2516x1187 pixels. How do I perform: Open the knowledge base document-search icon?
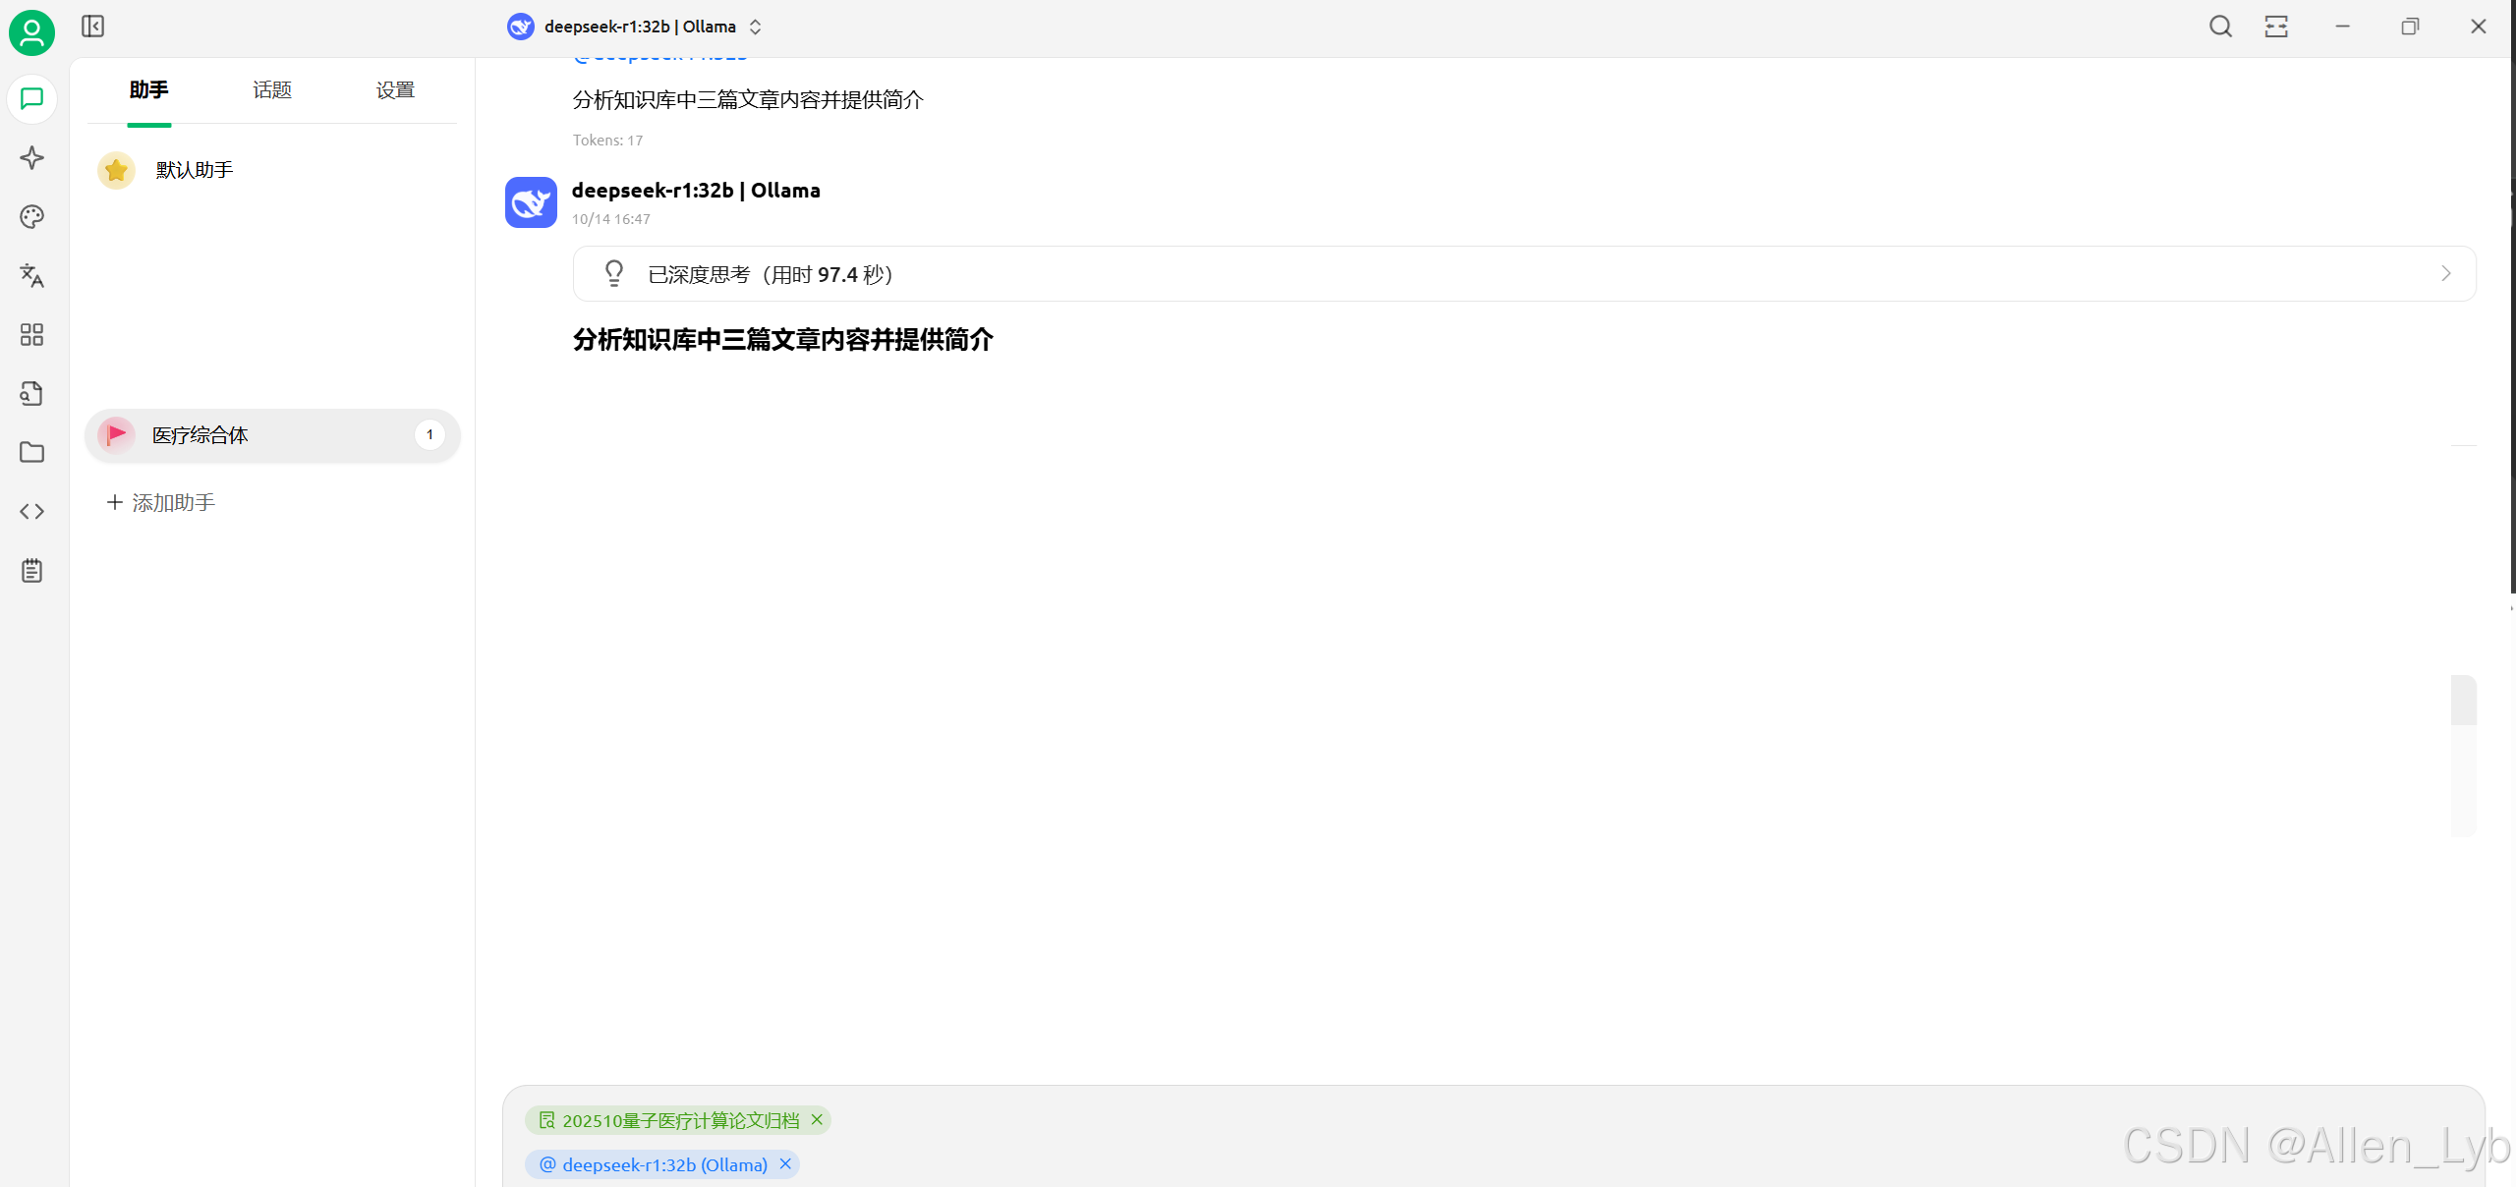[x=31, y=394]
